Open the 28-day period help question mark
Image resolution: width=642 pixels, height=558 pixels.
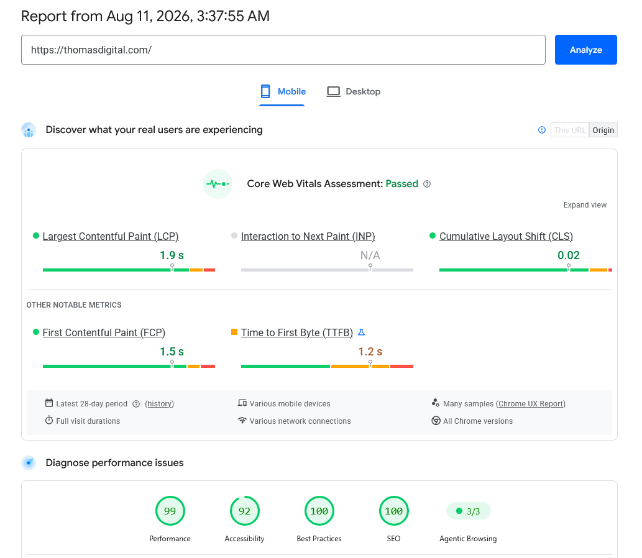[136, 404]
